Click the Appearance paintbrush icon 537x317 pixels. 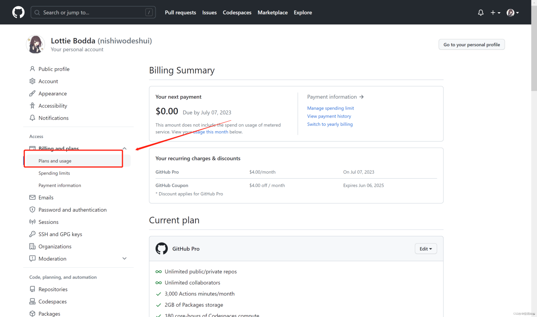(x=32, y=94)
